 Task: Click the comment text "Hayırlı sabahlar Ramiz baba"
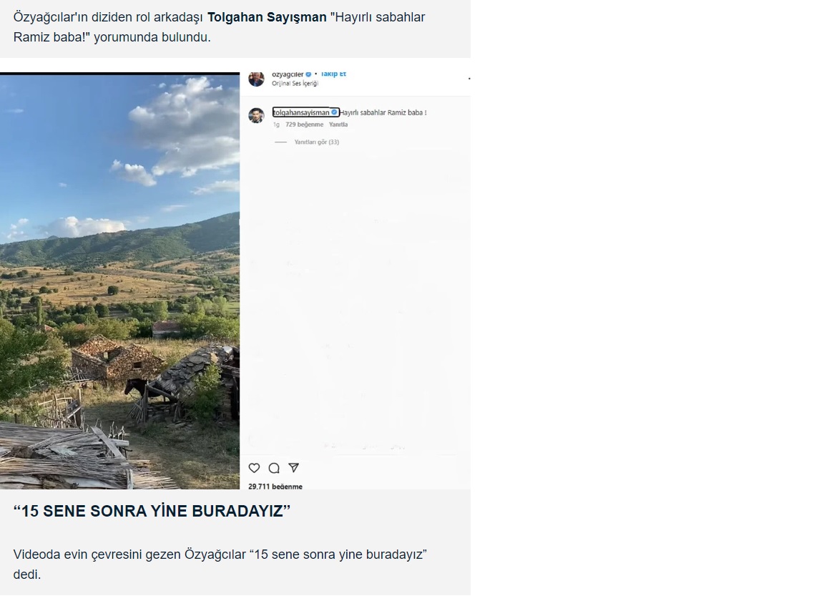click(x=383, y=112)
